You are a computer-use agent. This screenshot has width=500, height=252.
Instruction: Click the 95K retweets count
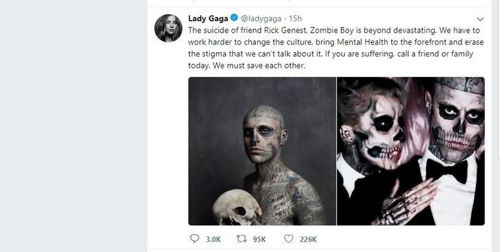(x=259, y=239)
